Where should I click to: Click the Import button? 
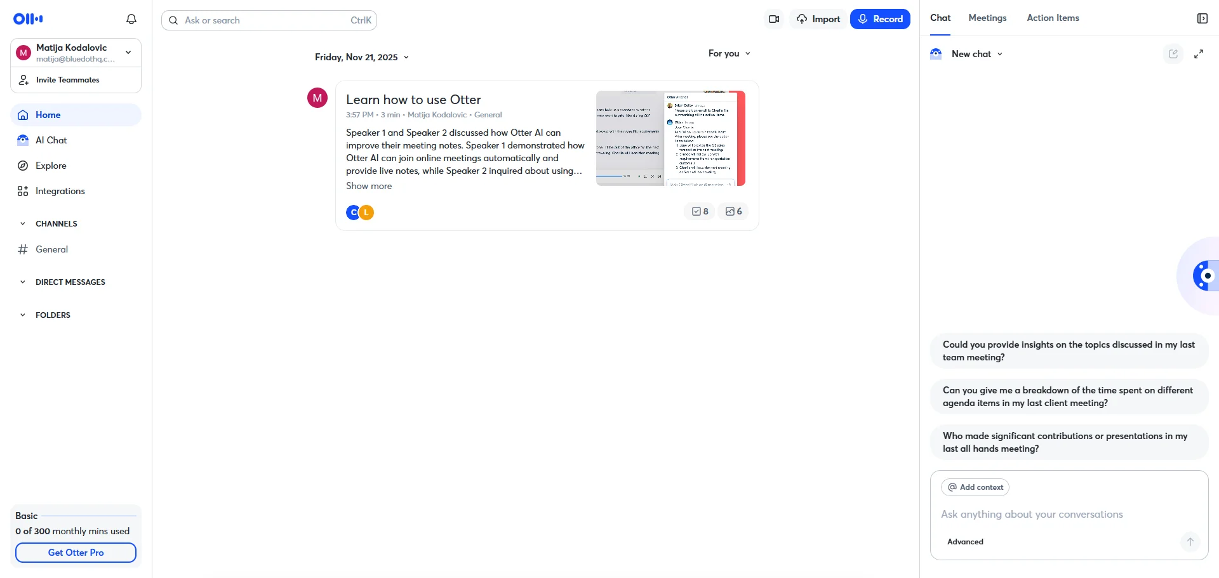(x=818, y=19)
